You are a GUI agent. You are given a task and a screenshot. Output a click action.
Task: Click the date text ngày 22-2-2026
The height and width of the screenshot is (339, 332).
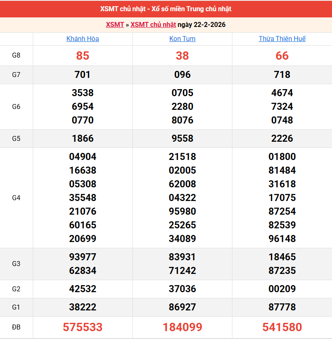202,25
